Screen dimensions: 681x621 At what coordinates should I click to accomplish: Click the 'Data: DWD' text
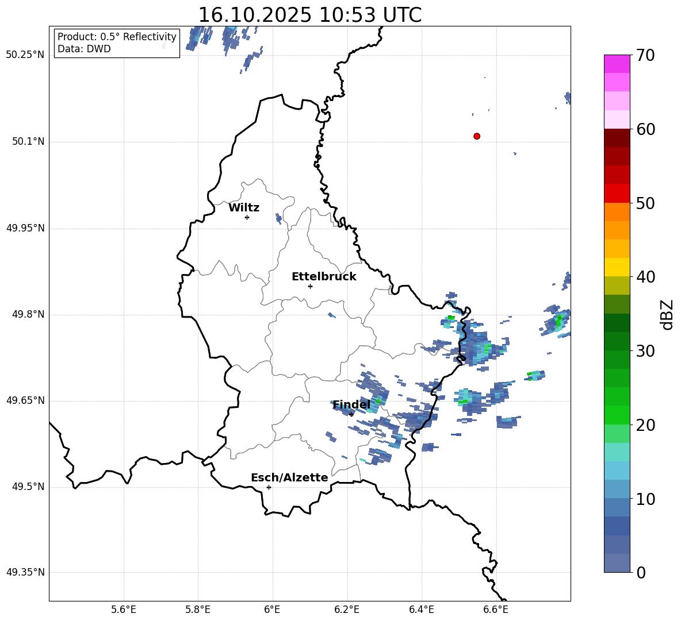click(x=84, y=49)
